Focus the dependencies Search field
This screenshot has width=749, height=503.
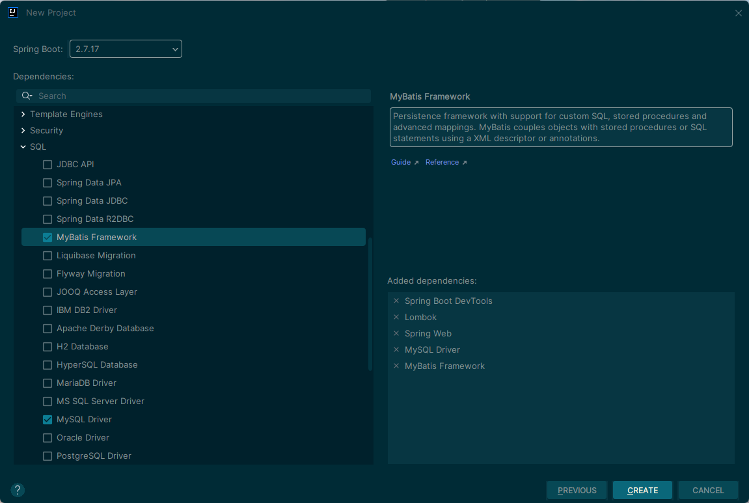[x=193, y=96]
